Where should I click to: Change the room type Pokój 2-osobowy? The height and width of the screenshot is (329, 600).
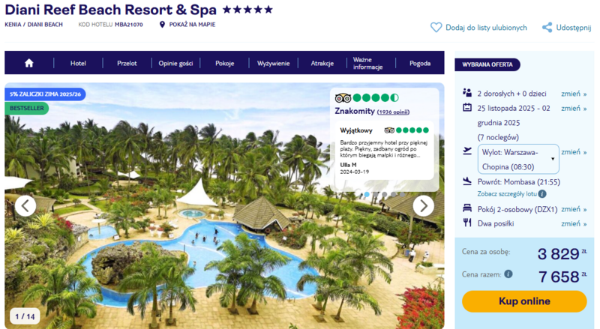pos(574,209)
